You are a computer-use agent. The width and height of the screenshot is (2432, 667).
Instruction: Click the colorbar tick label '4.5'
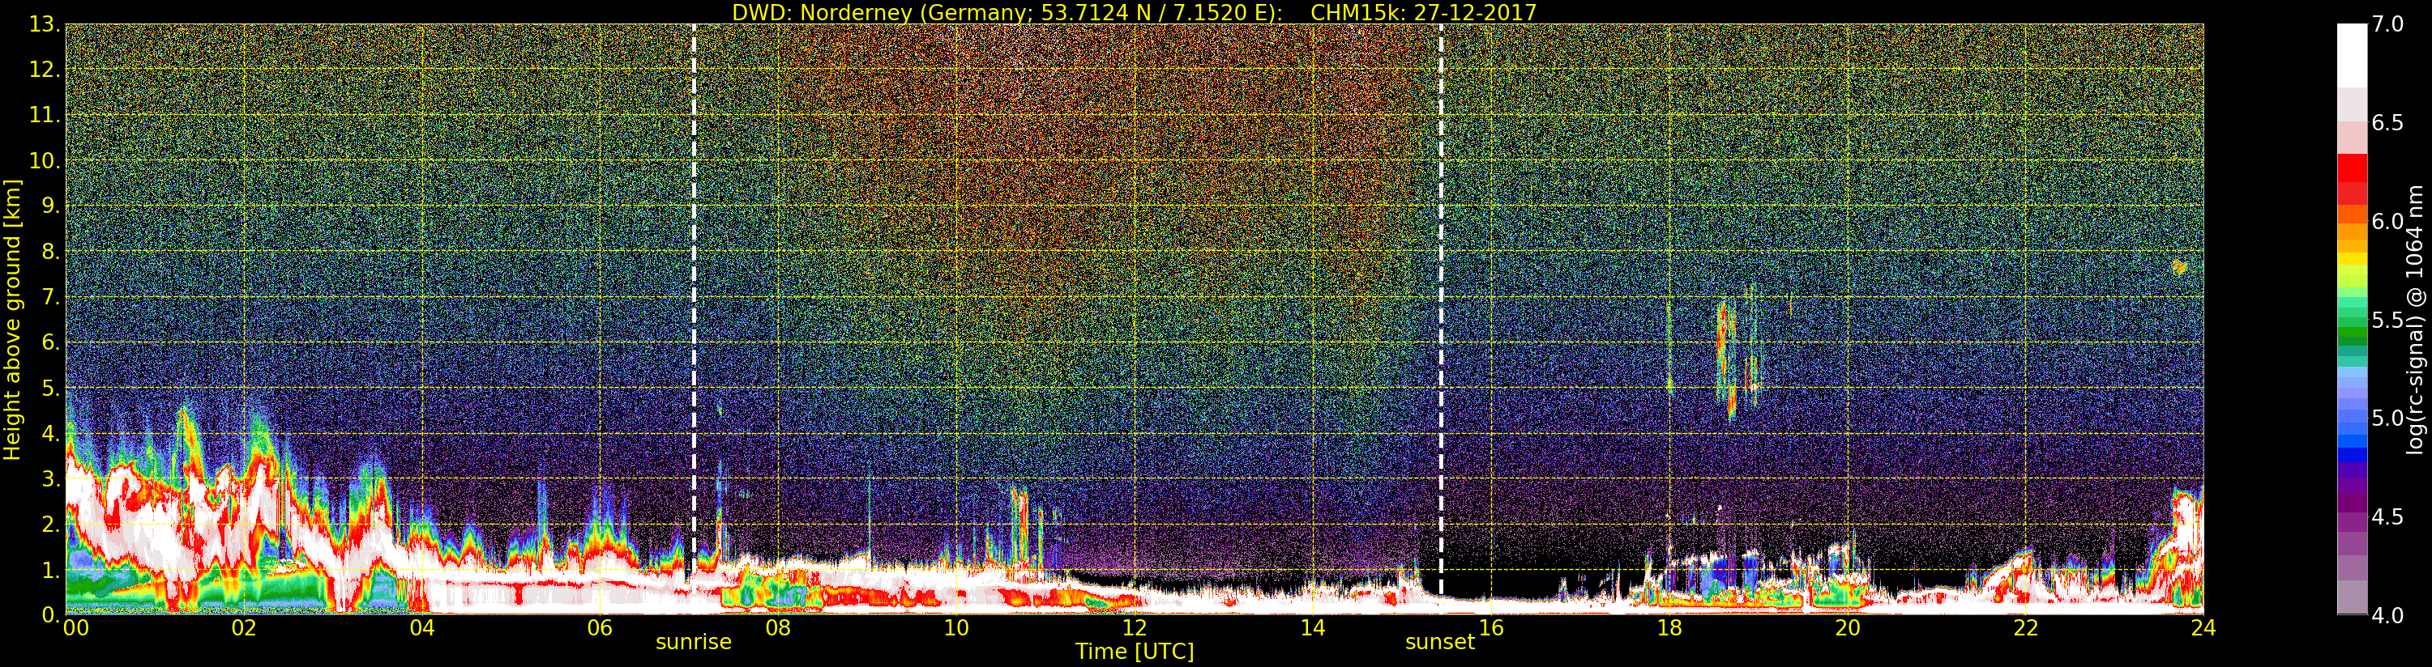coord(2387,517)
